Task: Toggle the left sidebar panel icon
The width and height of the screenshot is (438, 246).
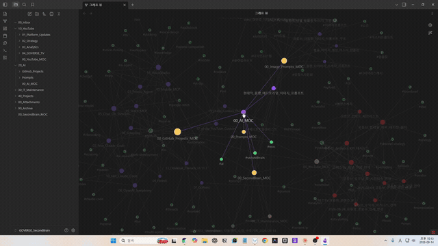Action: click(5, 5)
